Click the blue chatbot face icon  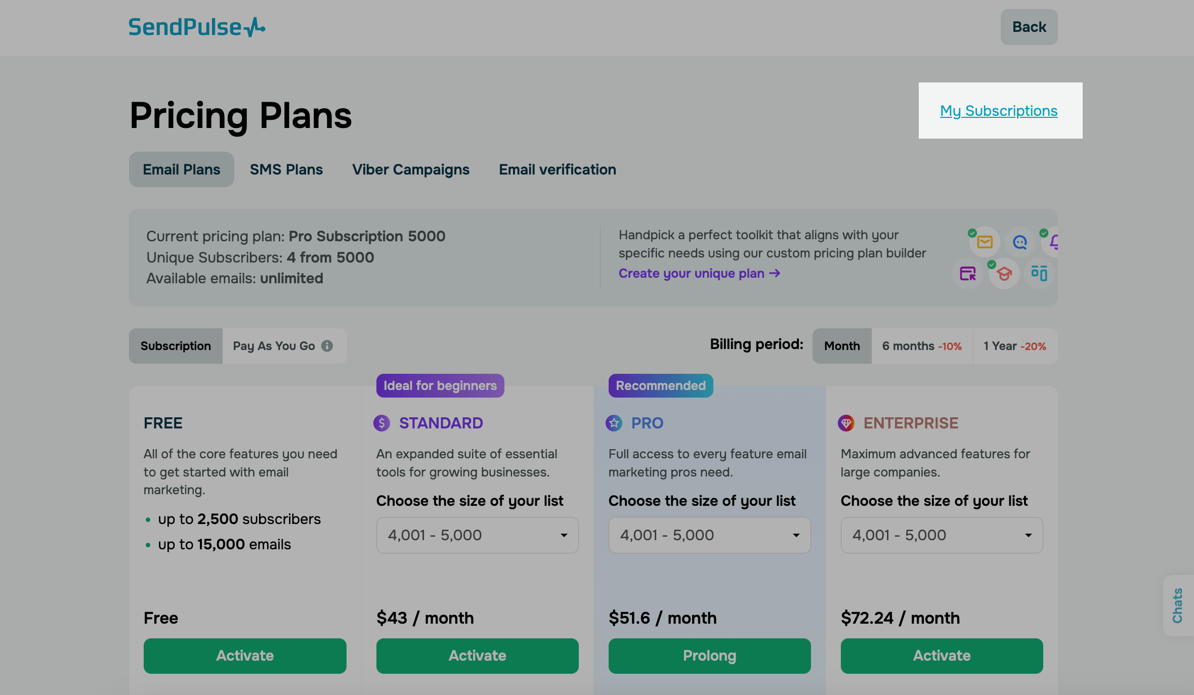pos(1020,242)
